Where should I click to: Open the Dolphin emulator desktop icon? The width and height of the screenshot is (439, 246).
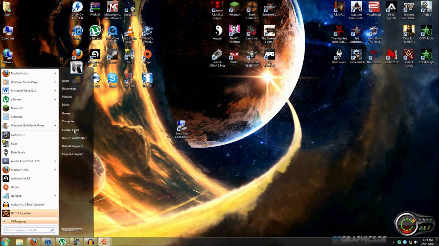[x=147, y=81]
